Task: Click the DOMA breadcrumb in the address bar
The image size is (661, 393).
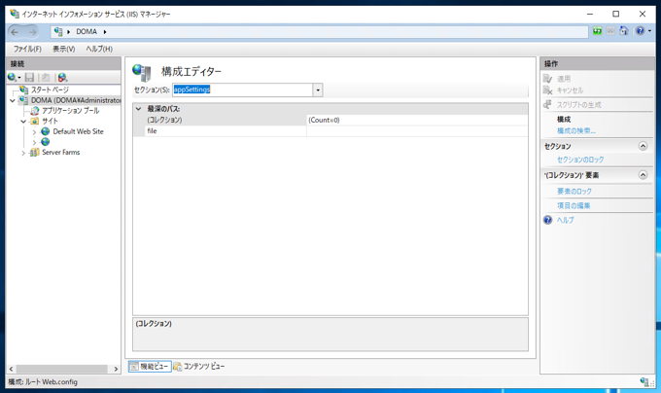Action: (x=87, y=32)
